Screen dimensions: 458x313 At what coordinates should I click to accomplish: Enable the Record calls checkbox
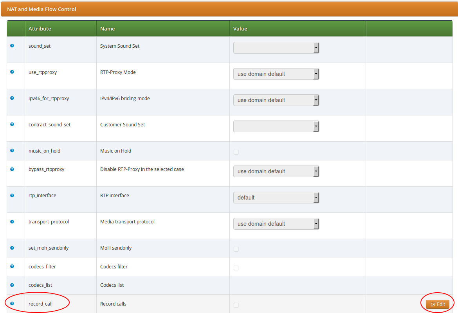pyautogui.click(x=236, y=305)
